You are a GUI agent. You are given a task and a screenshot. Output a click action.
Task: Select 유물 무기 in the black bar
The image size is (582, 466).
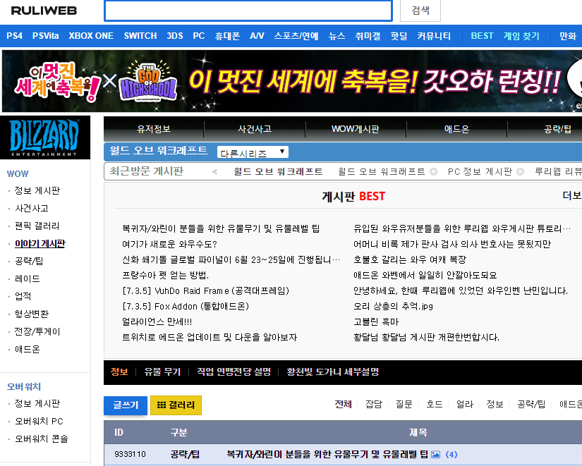tap(162, 372)
